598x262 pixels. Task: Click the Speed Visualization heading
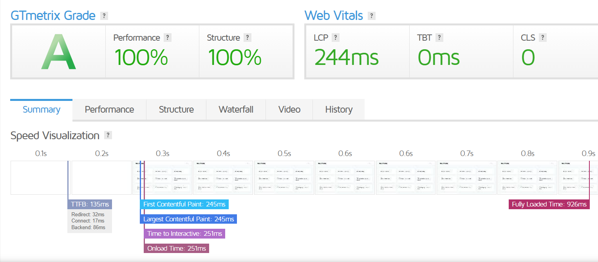click(55, 136)
